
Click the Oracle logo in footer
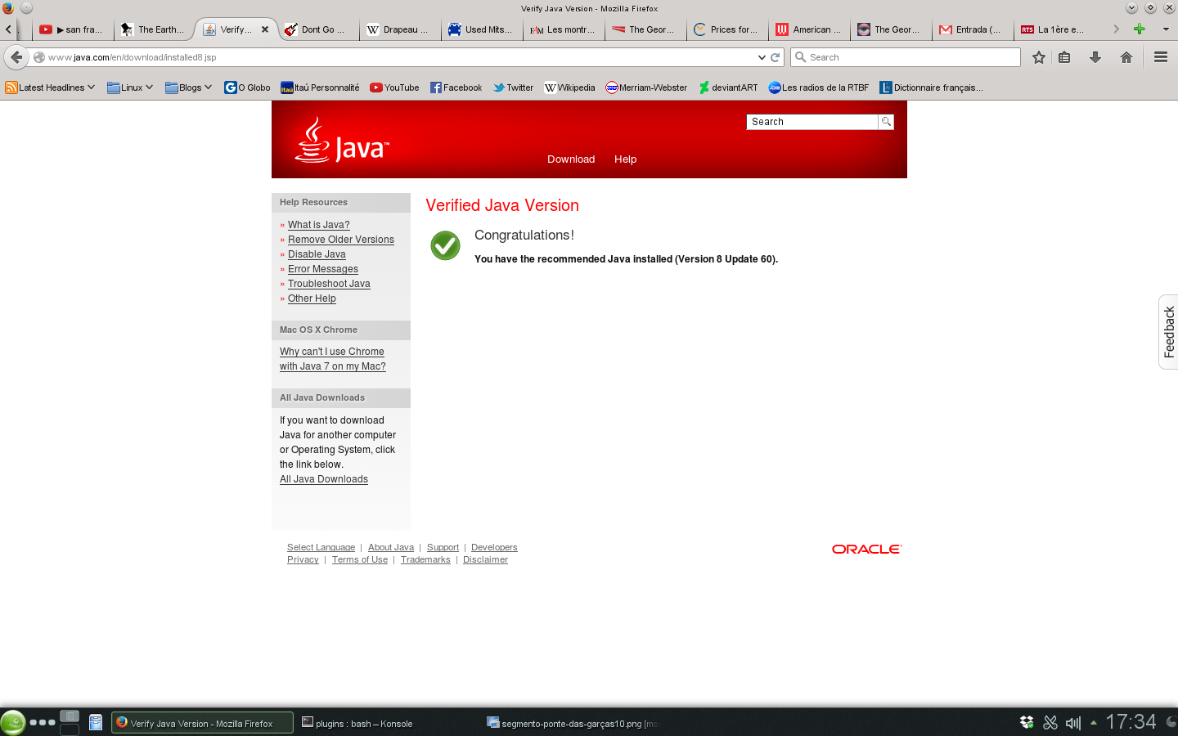pyautogui.click(x=866, y=549)
